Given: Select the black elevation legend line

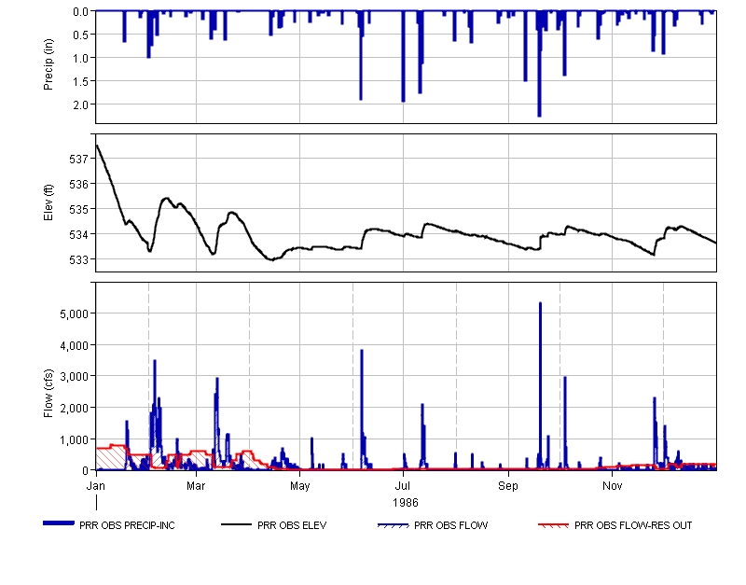Looking at the screenshot, I should (236, 524).
